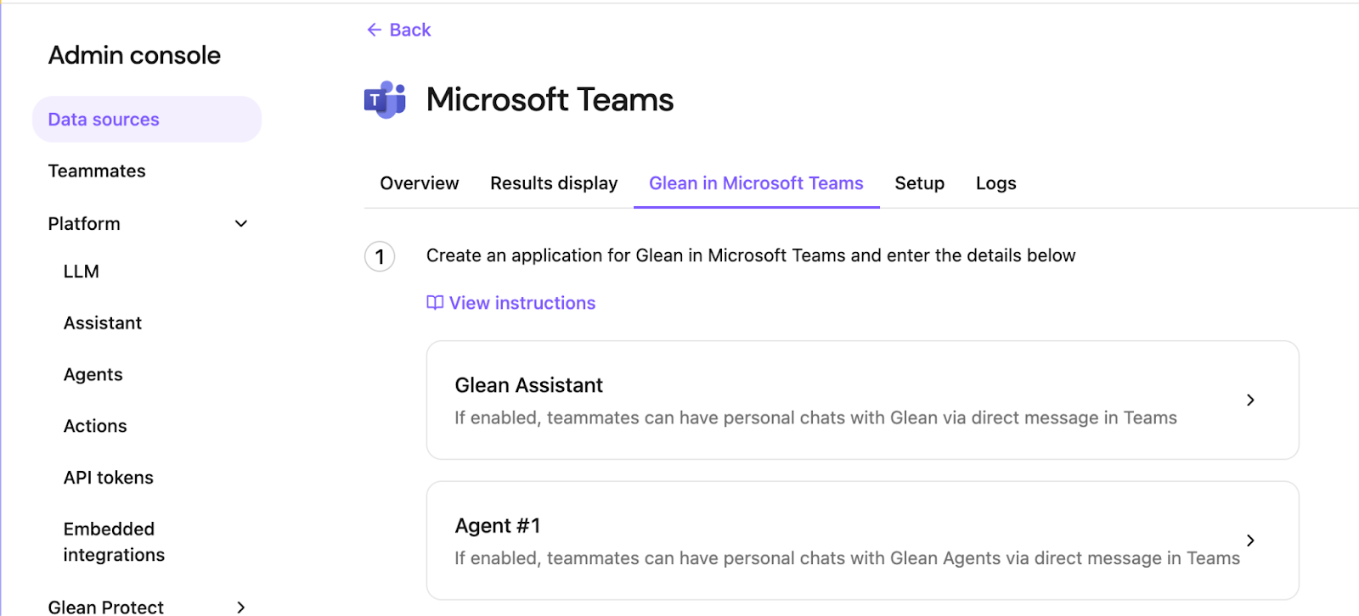Open the LLM settings item

pyautogui.click(x=82, y=272)
